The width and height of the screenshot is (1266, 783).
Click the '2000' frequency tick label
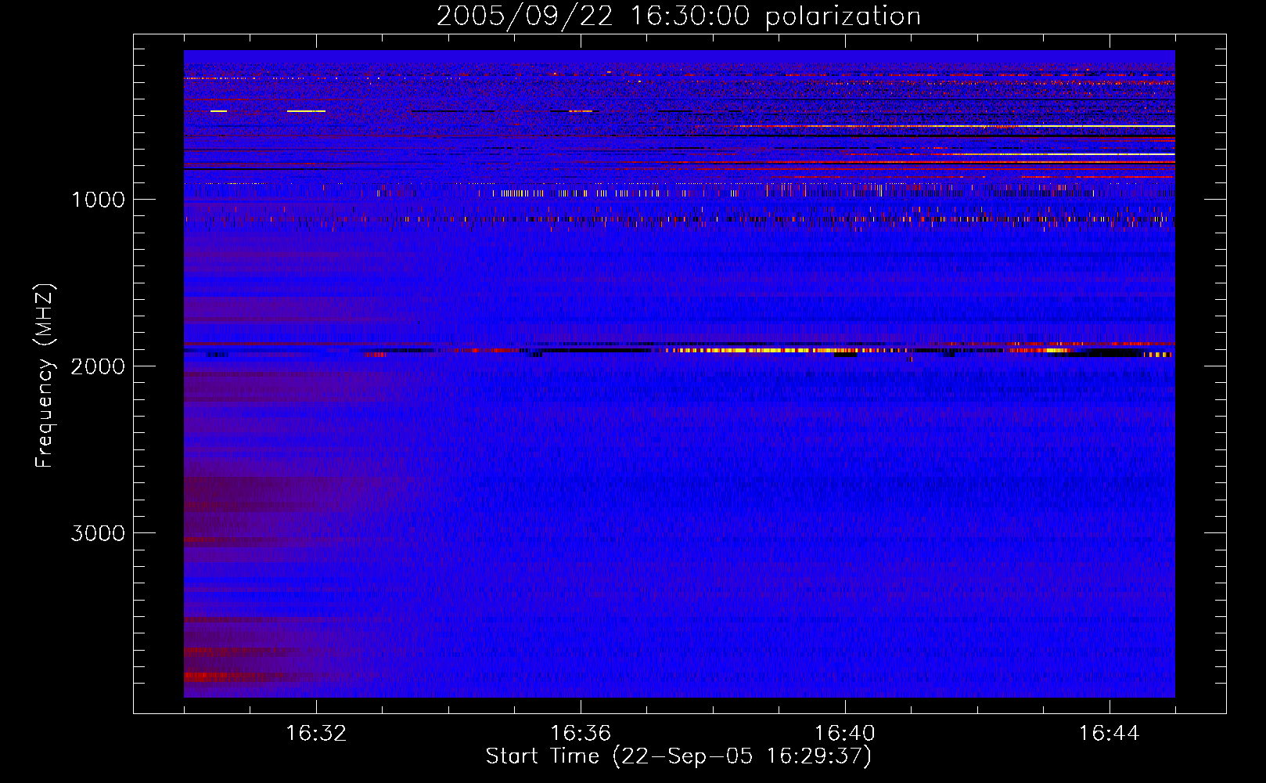[98, 366]
